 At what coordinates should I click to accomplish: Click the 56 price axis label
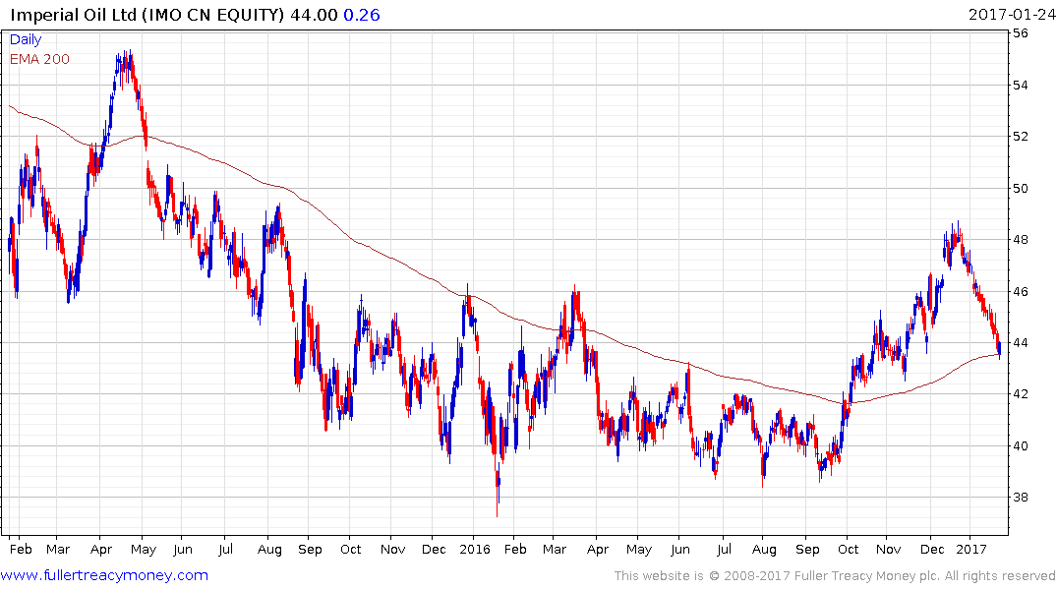coord(1021,33)
